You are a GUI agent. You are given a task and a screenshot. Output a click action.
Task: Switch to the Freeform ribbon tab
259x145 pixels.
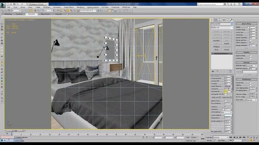coord(19,14)
